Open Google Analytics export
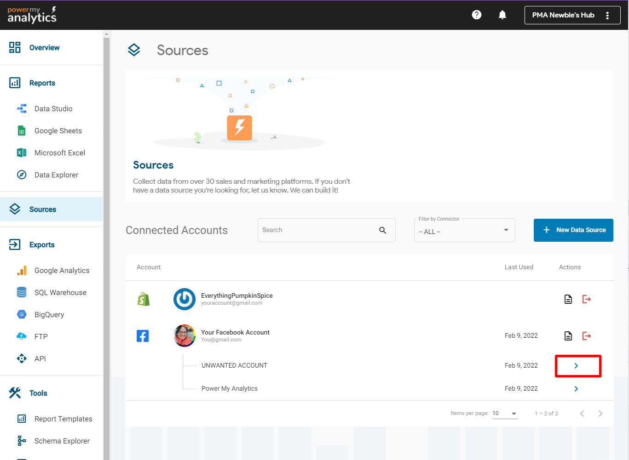This screenshot has height=460, width=629. tap(62, 270)
